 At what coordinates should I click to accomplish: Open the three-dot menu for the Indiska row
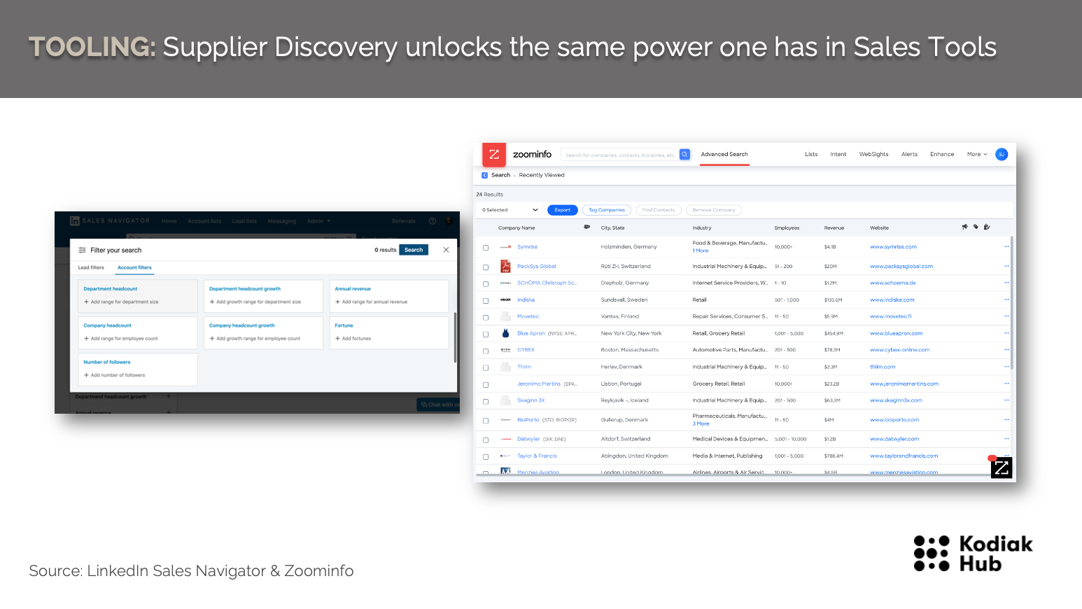click(x=1006, y=300)
